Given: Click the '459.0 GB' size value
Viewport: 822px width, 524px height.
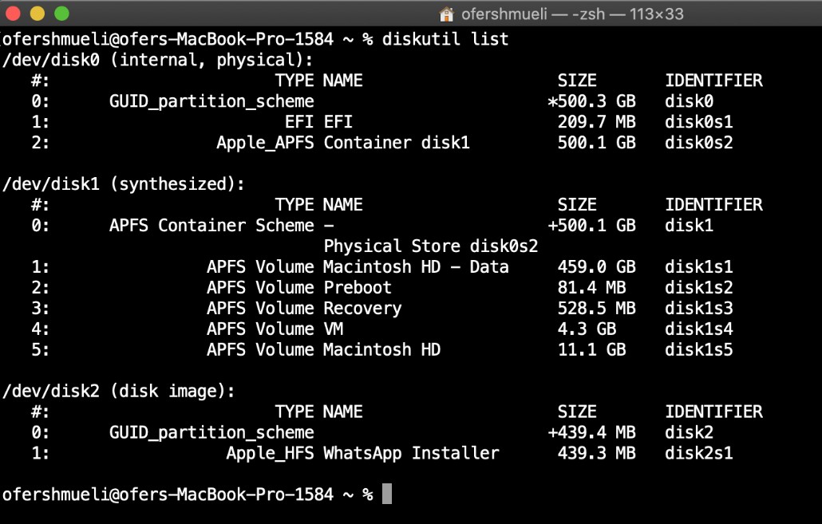Looking at the screenshot, I should [x=597, y=266].
